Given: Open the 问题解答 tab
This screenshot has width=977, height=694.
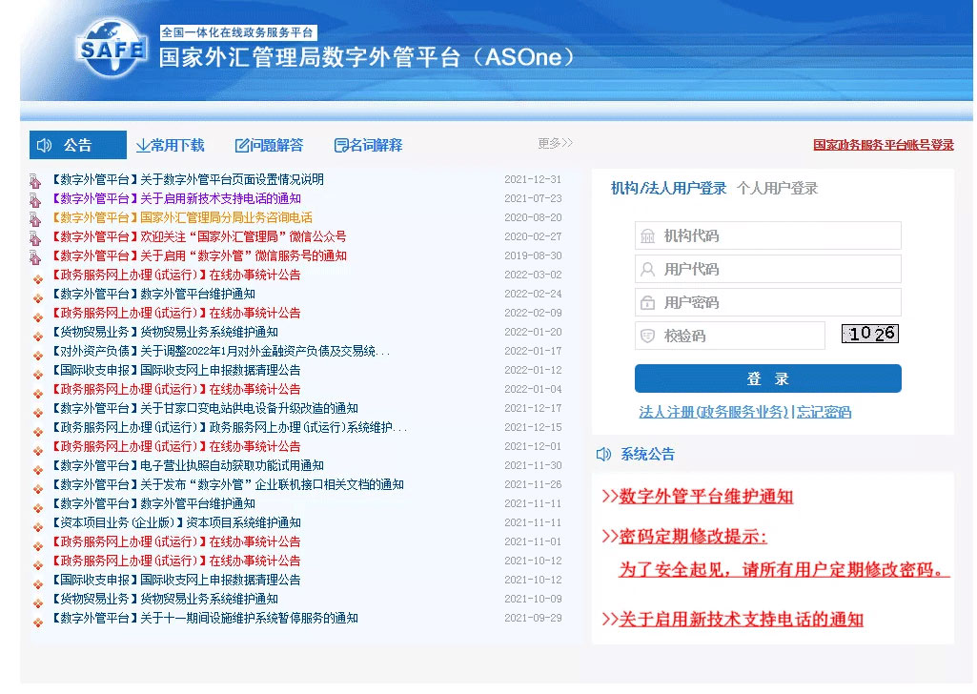Looking at the screenshot, I should point(269,145).
